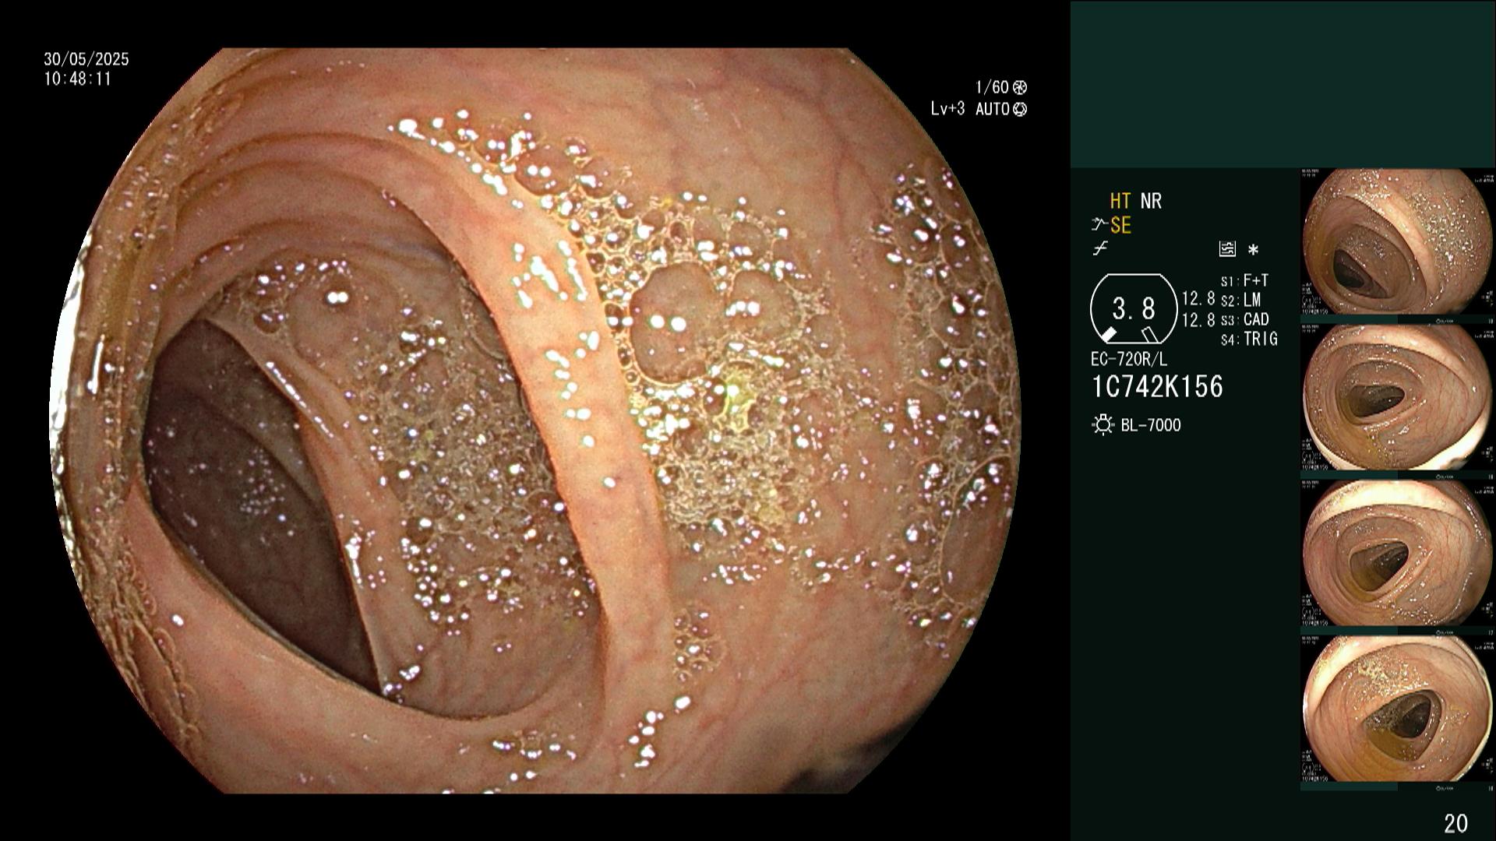Click the recording storage icon beside asterisk
Screen dimensions: 1496x841
coord(1227,249)
